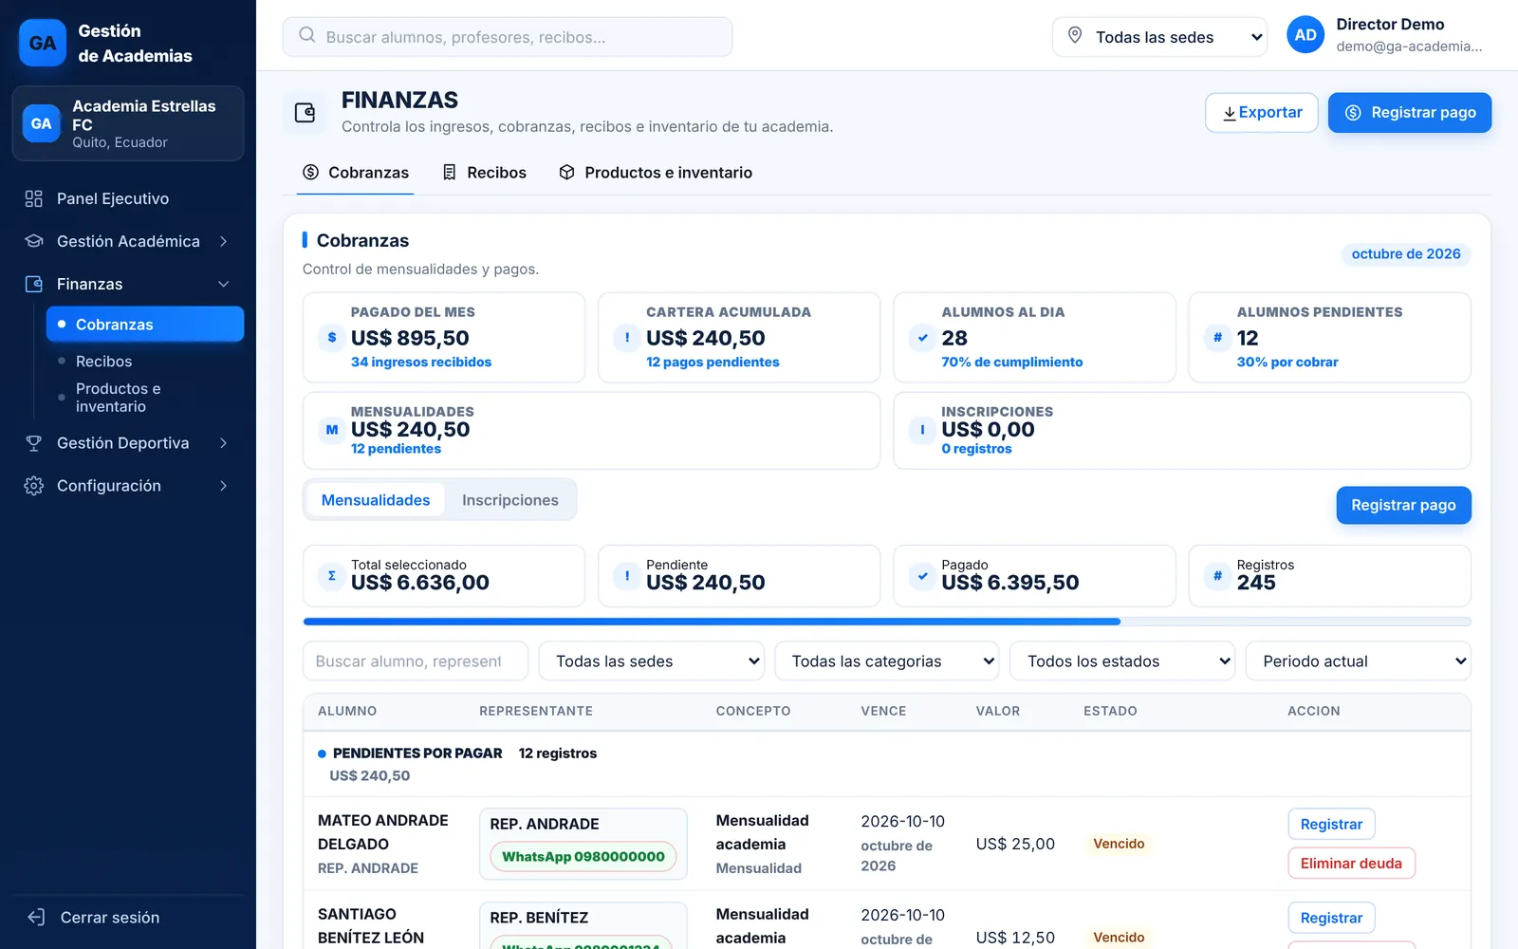Screen dimensions: 1518x949
Task: Click the dollar icon on Pagado del mes card
Action: 331,337
